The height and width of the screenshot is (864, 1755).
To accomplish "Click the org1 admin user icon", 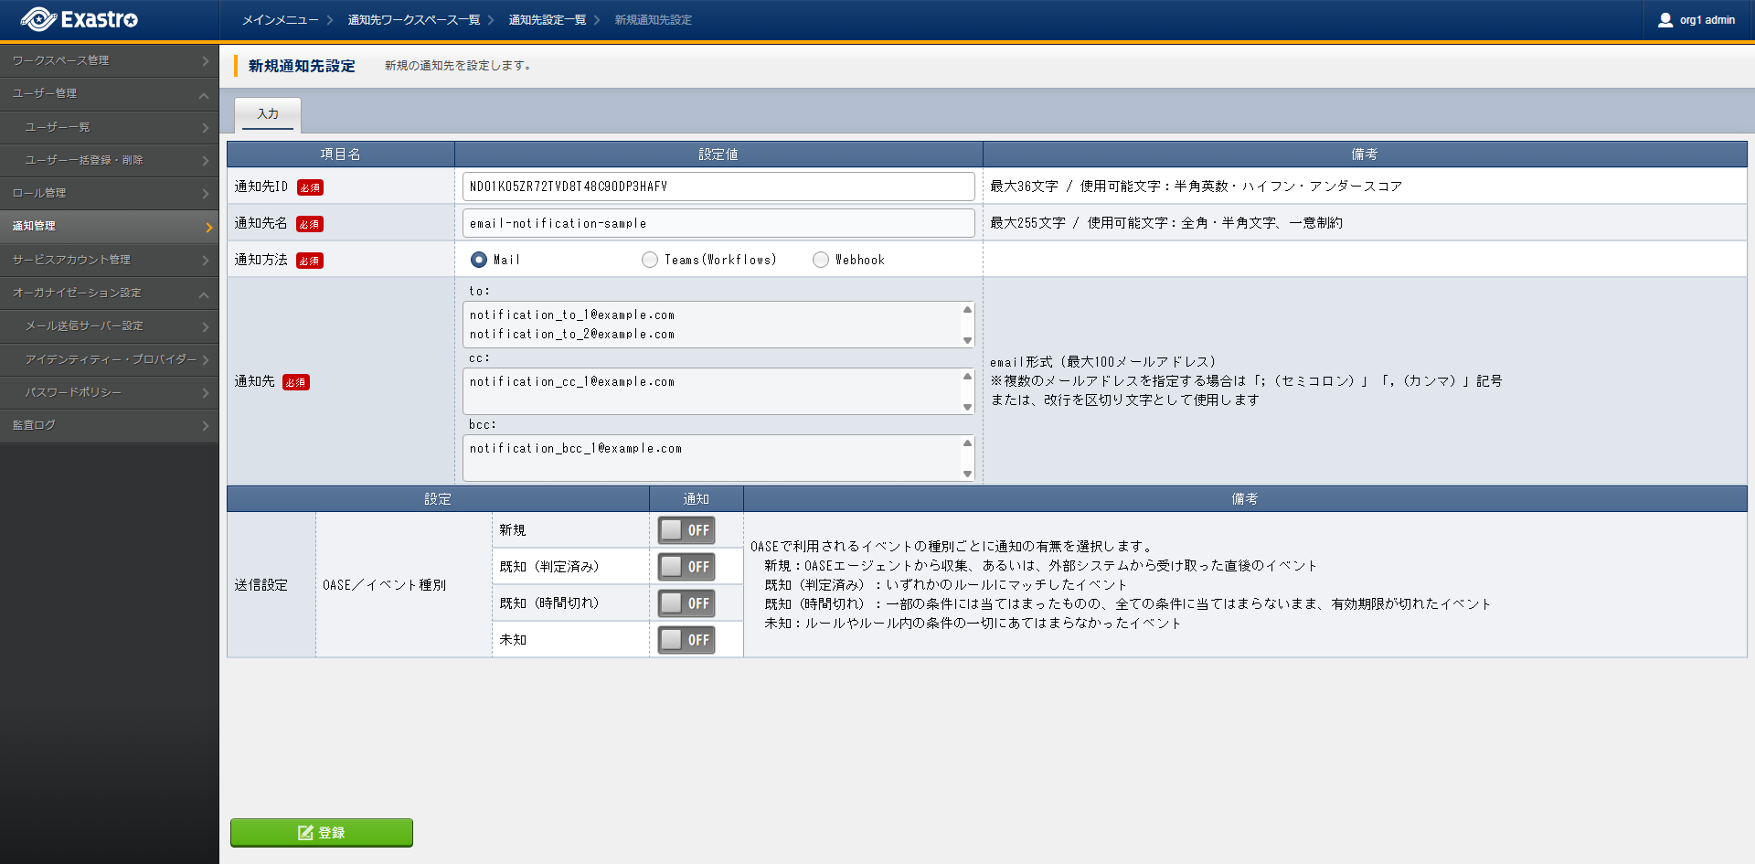I will [x=1665, y=20].
